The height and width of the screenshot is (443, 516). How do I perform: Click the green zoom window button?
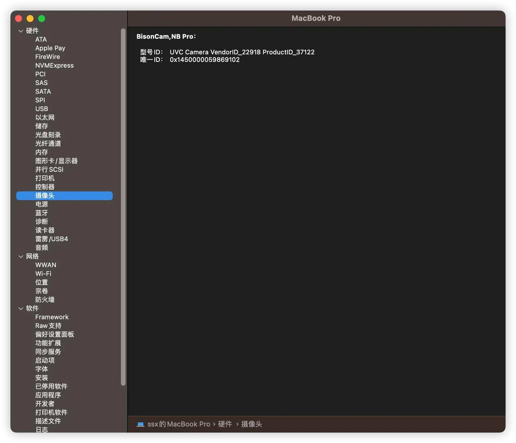coord(42,19)
